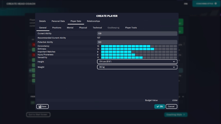Open the Player Traits sub-tab
The image size is (221, 124).
tap(131, 28)
